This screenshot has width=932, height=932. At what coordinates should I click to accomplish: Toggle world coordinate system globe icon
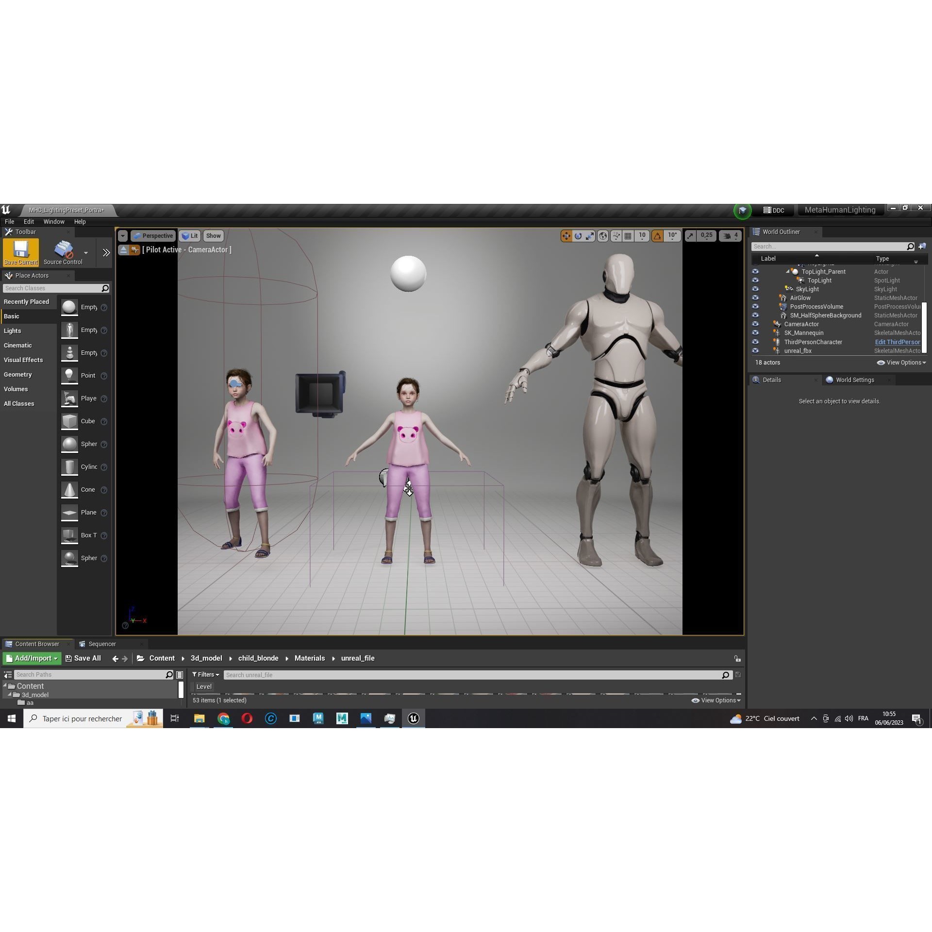point(603,236)
